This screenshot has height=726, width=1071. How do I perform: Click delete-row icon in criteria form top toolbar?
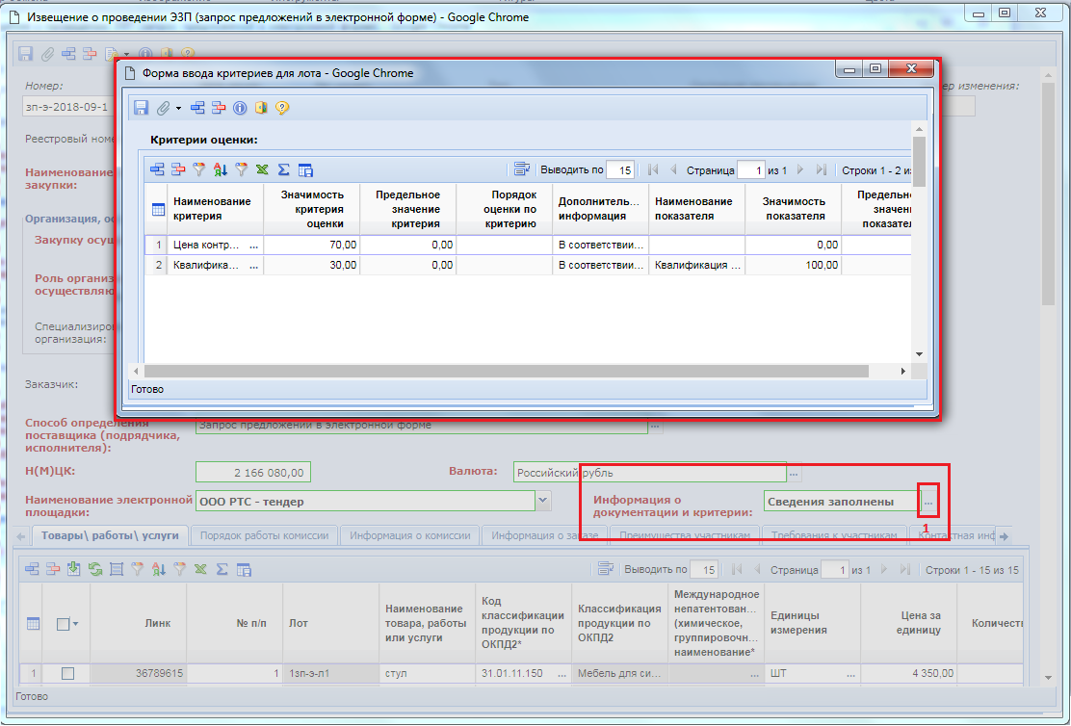tap(219, 108)
